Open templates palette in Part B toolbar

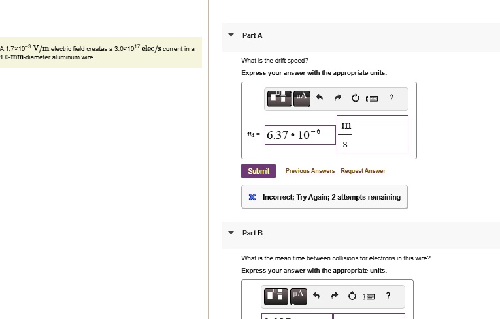[x=276, y=296]
